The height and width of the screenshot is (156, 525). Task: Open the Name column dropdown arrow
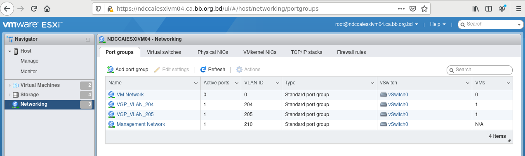(x=196, y=83)
